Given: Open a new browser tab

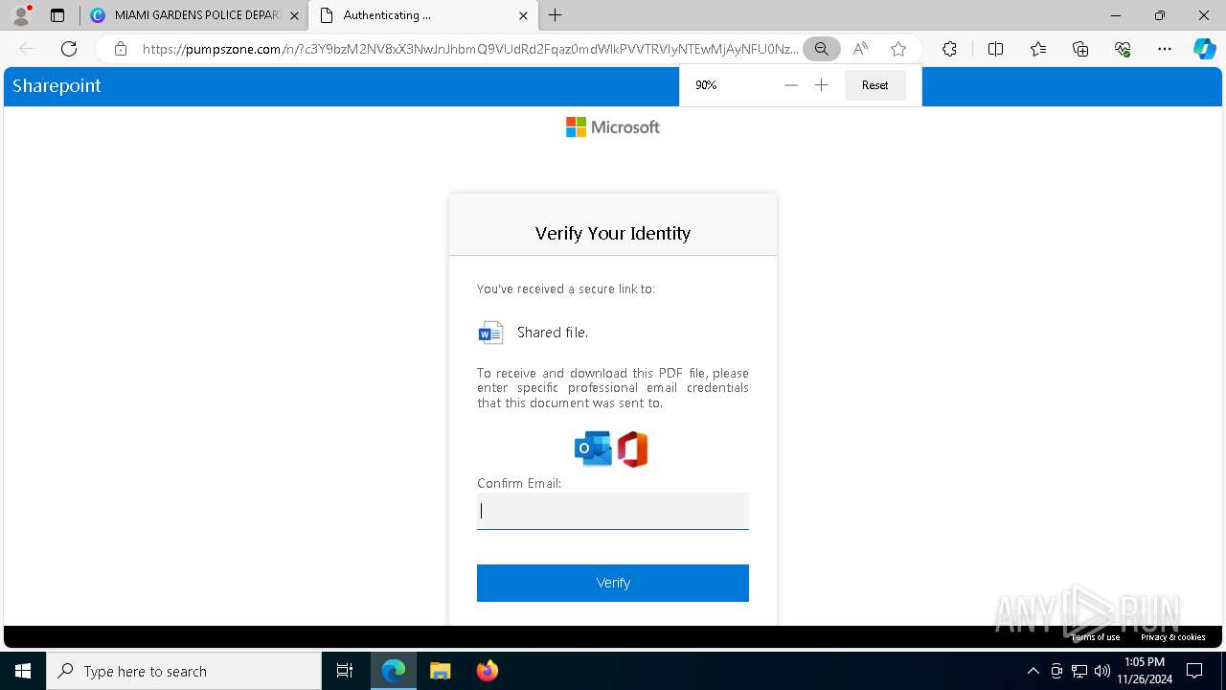Looking at the screenshot, I should 556,15.
